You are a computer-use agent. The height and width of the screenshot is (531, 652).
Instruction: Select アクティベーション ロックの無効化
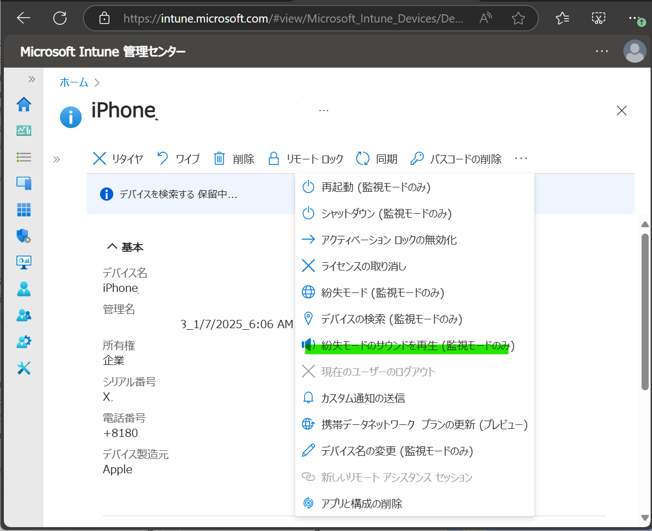point(415,240)
